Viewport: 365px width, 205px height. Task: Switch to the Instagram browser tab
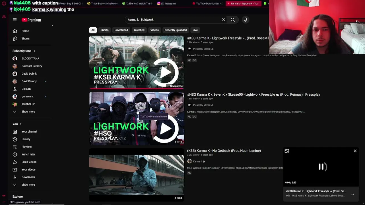point(168,3)
